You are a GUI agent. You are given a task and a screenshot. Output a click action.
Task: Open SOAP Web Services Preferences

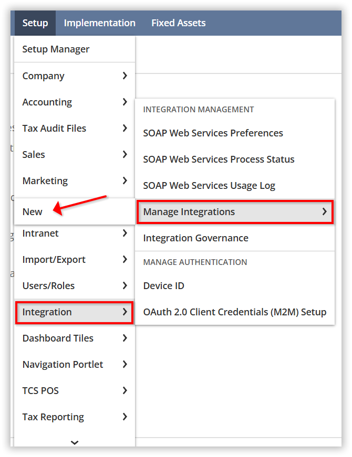235,133
